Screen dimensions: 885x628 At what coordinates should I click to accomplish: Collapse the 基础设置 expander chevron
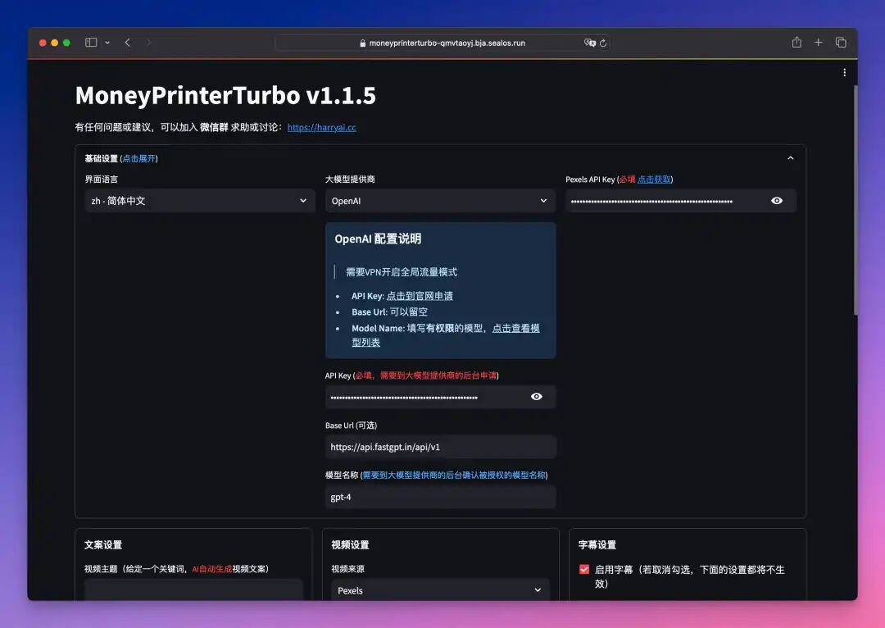(x=790, y=158)
